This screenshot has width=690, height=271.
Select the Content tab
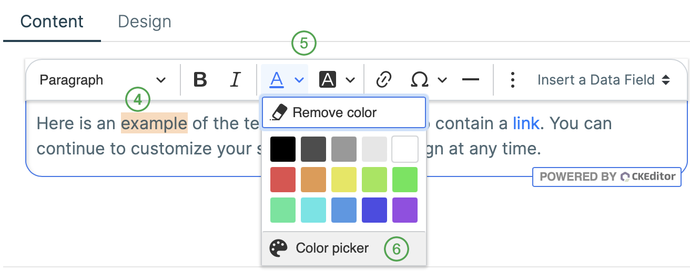52,22
